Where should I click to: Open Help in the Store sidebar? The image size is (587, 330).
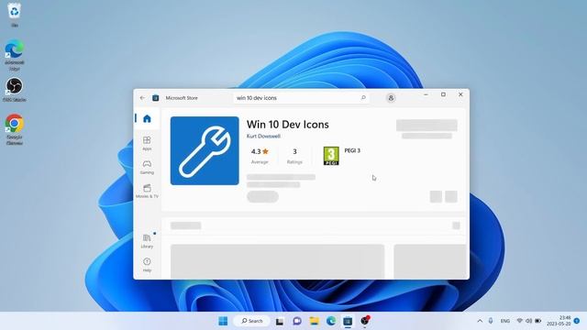[147, 265]
